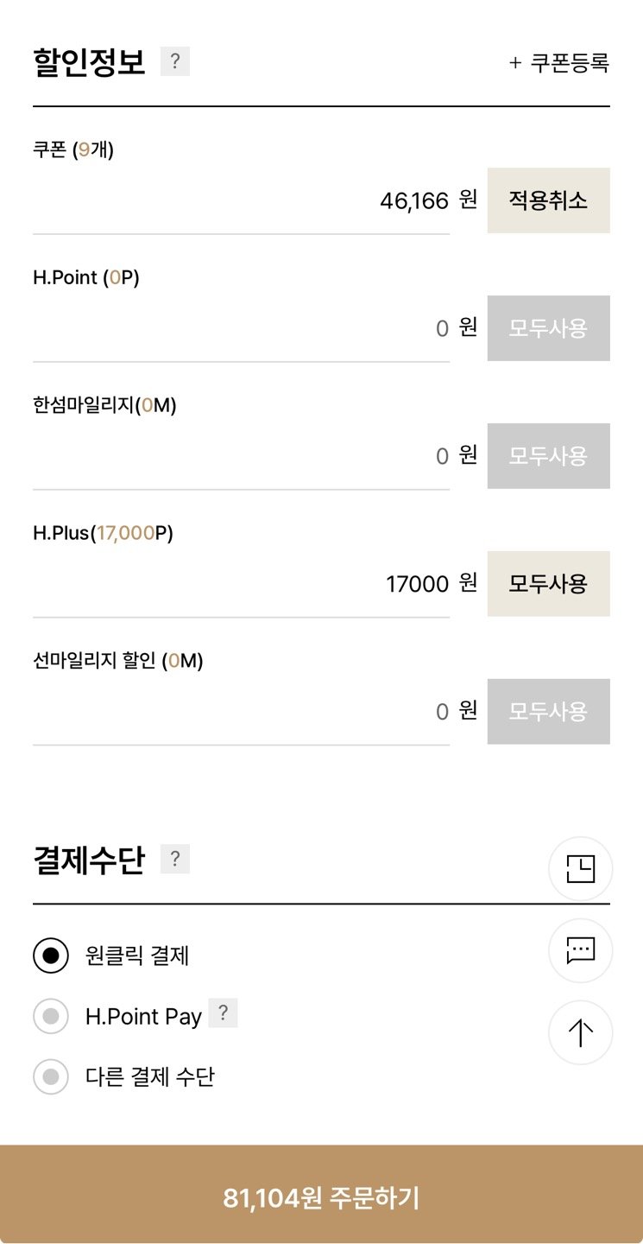Click the coupon amount field showing 46,166

pyautogui.click(x=242, y=202)
